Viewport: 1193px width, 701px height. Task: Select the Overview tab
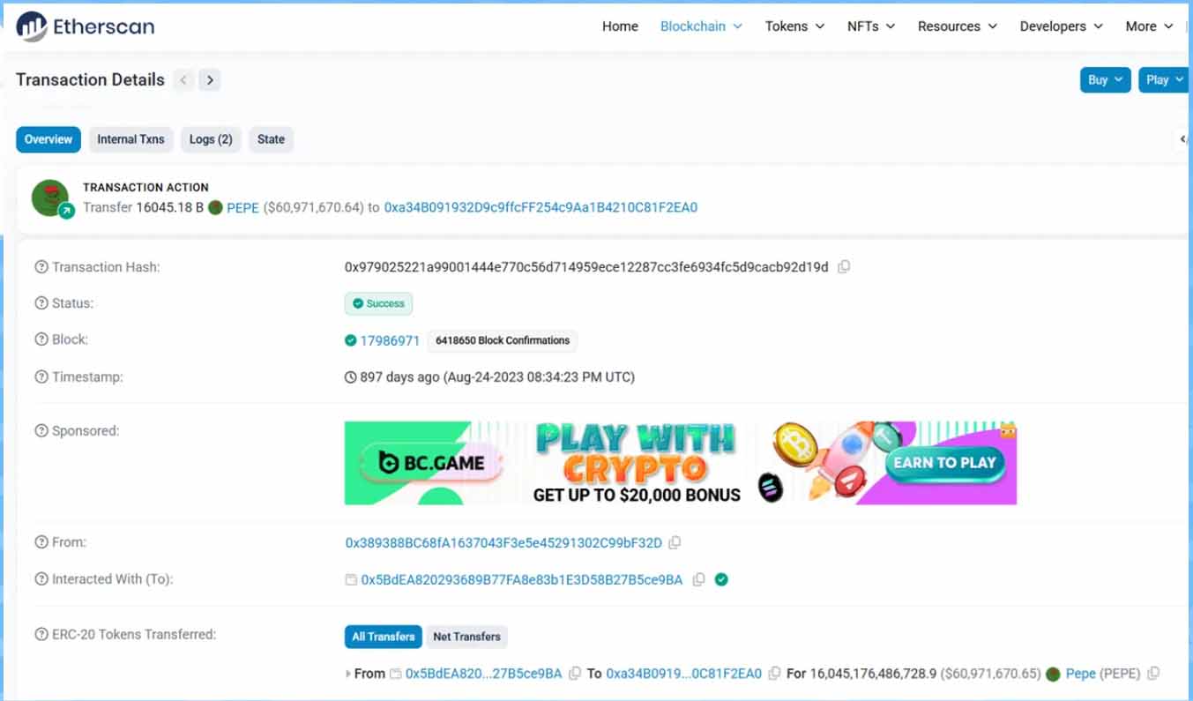[48, 139]
